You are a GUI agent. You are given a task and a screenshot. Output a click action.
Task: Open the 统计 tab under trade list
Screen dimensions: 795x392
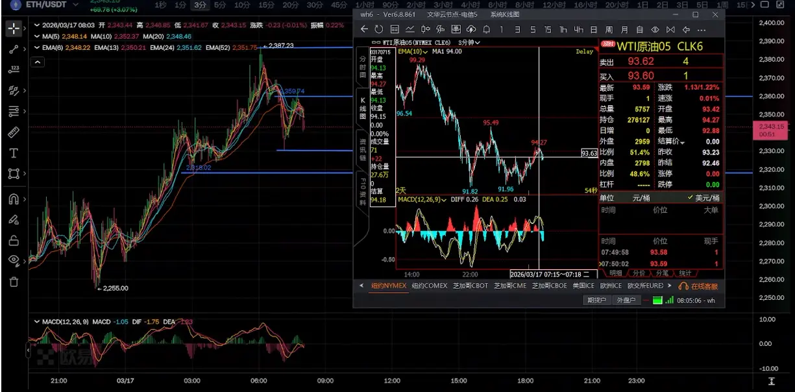coord(685,273)
